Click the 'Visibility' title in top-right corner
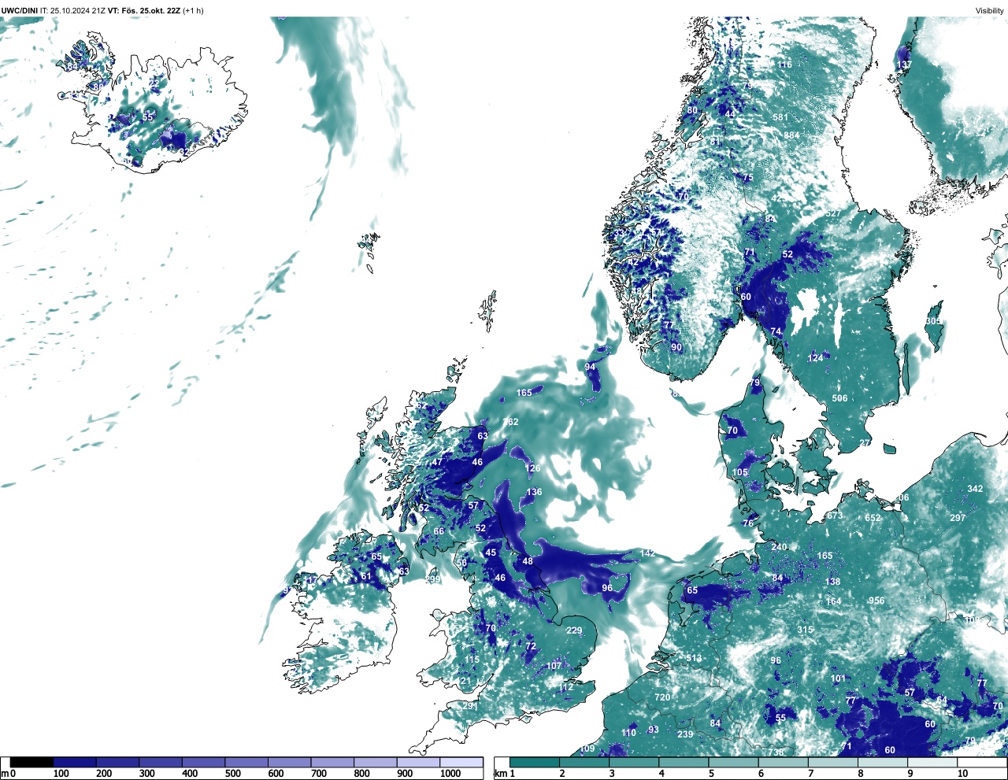1008x780 pixels. [990, 10]
